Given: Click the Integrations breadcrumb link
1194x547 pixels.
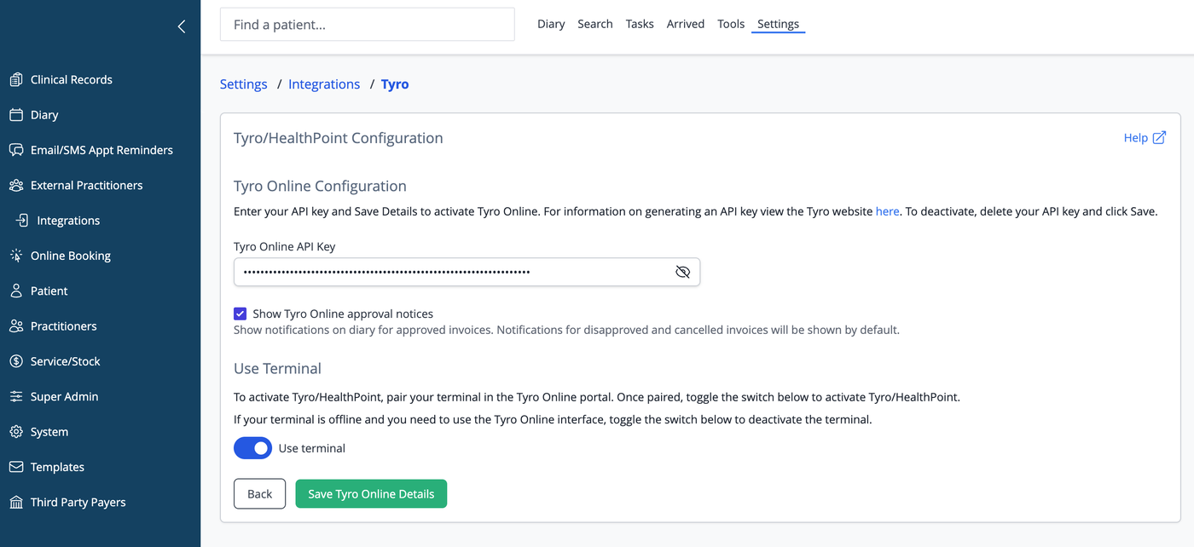Looking at the screenshot, I should pyautogui.click(x=324, y=84).
